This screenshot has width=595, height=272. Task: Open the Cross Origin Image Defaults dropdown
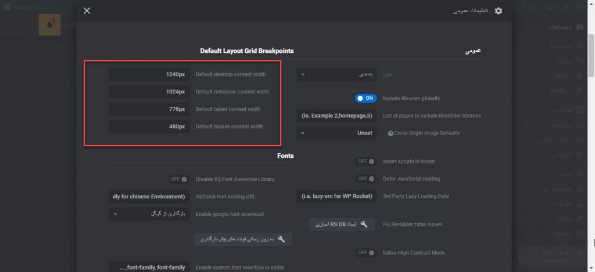tap(336, 133)
